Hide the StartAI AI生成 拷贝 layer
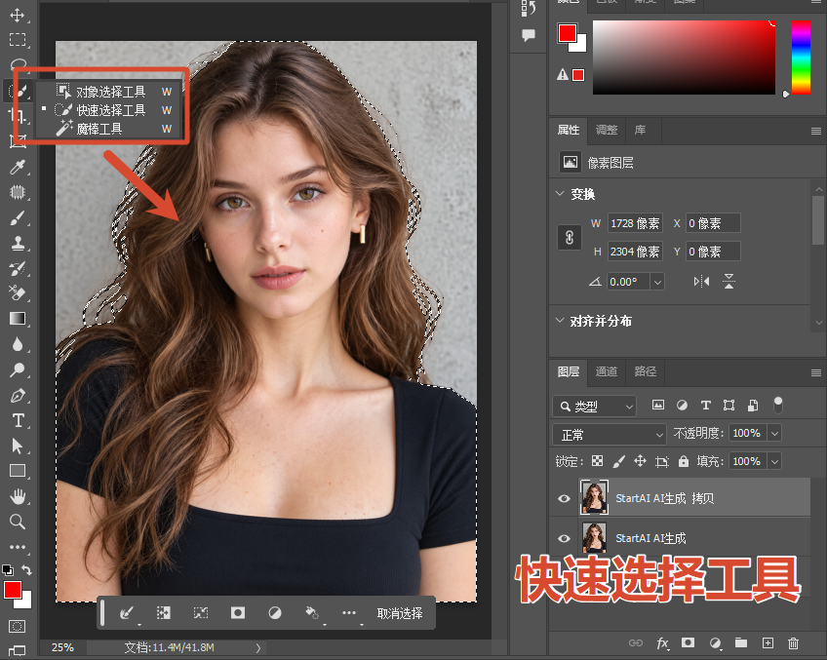The height and width of the screenshot is (660, 827). [564, 498]
